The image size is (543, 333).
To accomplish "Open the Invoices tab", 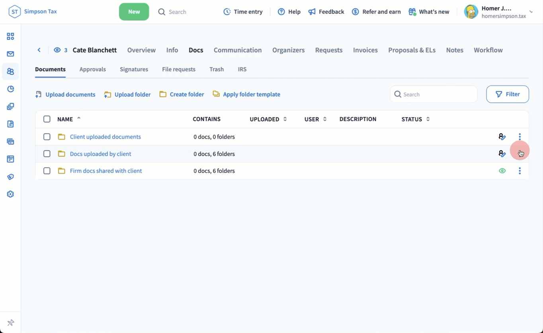I will (x=365, y=50).
